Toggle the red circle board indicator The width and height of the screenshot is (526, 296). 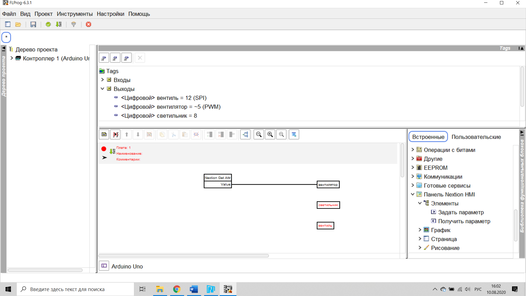104,149
